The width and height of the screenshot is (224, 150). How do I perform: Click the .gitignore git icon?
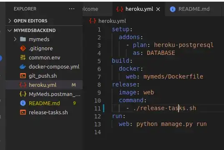(x=23, y=48)
